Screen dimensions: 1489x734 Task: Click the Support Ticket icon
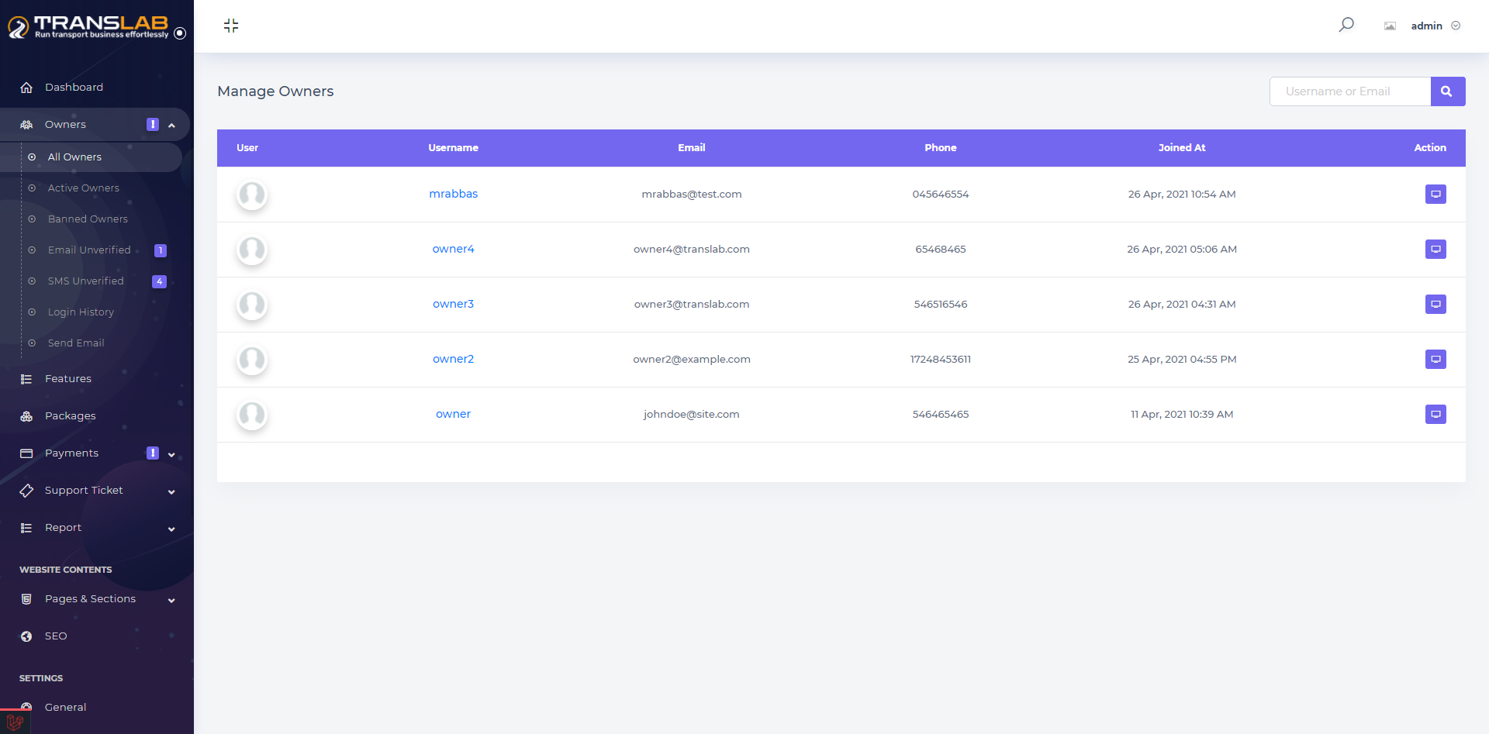click(26, 491)
